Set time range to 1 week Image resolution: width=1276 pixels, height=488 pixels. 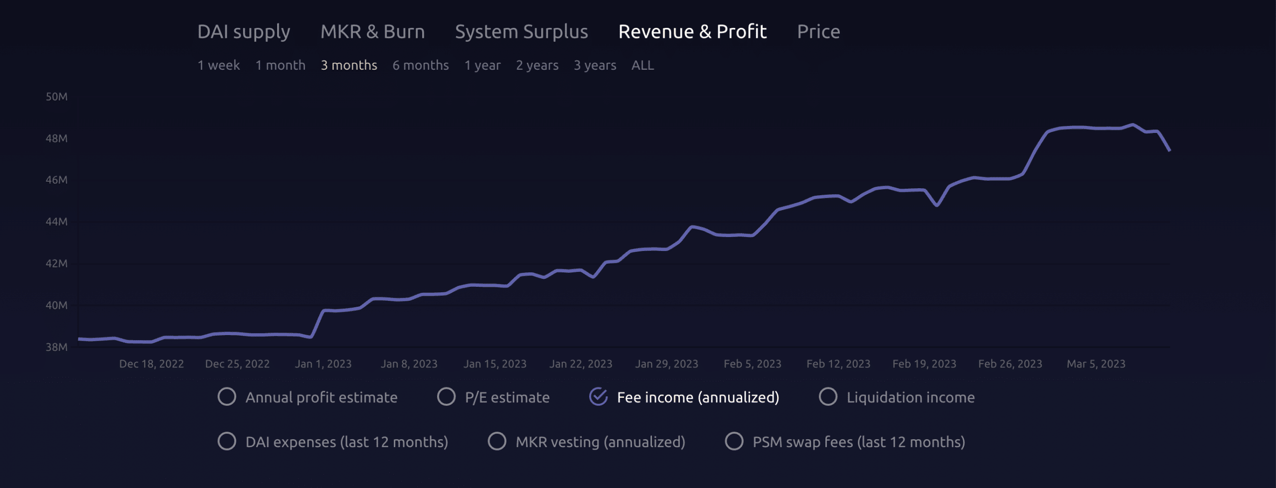[x=219, y=65]
